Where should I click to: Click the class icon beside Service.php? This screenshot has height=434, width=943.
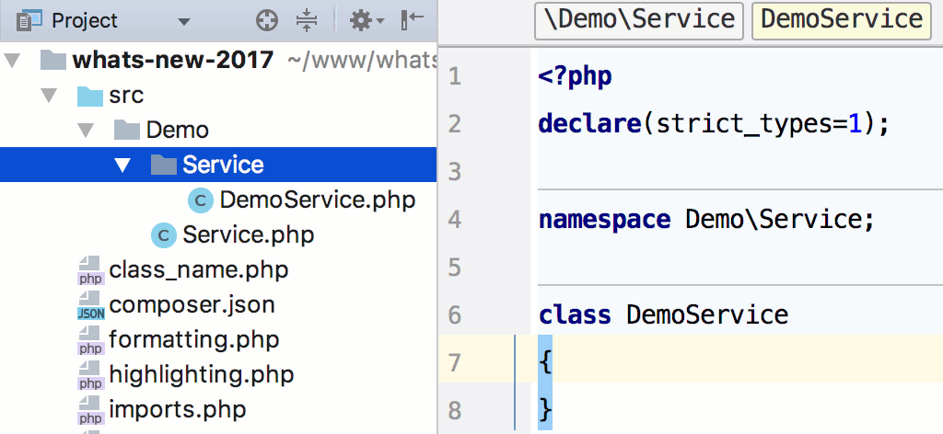[x=164, y=235]
